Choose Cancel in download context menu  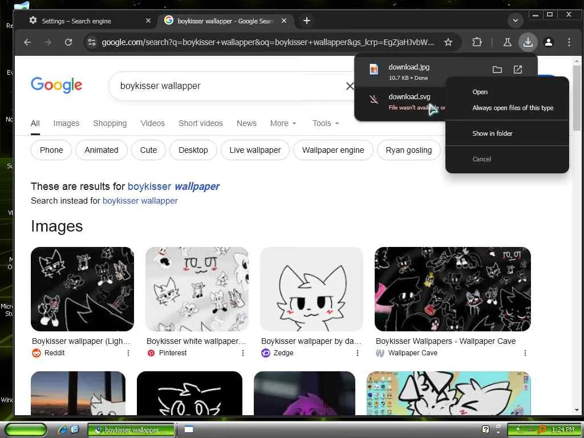[x=507, y=159]
